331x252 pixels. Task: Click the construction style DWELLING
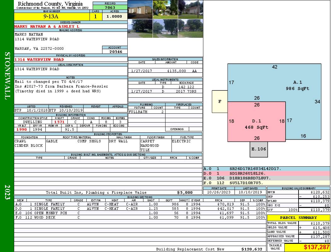(x=32, y=122)
